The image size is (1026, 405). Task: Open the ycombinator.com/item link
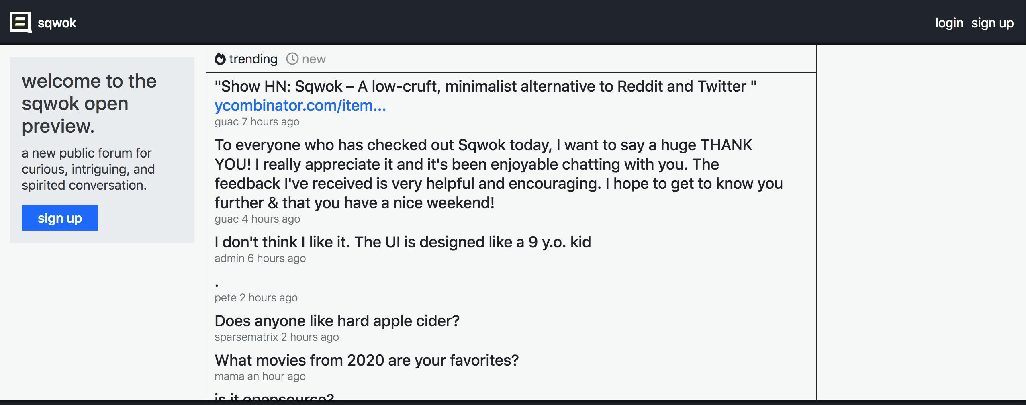[x=300, y=106]
